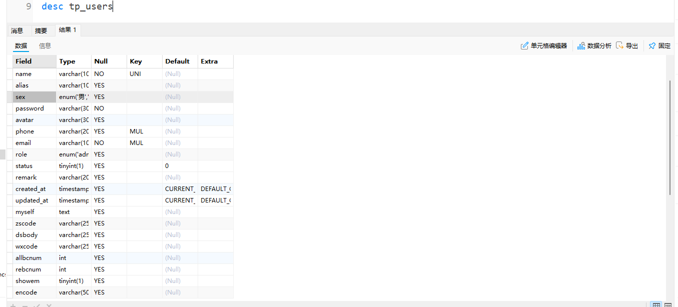Launch 数据分析 data analysis tool

tap(594, 45)
